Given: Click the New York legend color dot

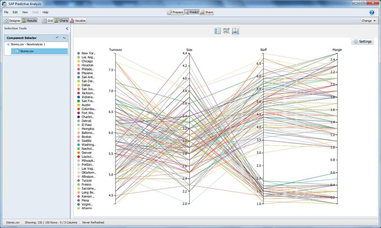Looking at the screenshot, I should [79, 53].
